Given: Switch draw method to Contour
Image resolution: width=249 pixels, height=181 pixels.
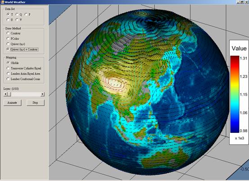Looking at the screenshot, I should click(x=8, y=33).
